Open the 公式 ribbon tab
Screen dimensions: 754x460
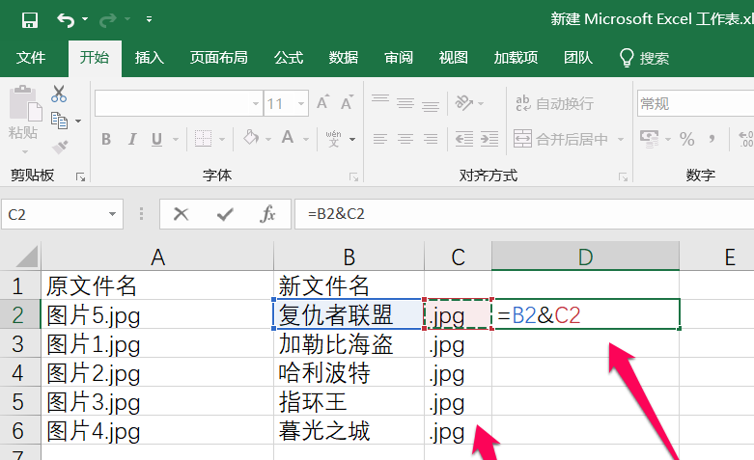(x=289, y=58)
